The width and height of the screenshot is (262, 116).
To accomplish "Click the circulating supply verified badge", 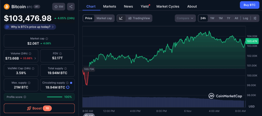I will [x=71, y=83].
